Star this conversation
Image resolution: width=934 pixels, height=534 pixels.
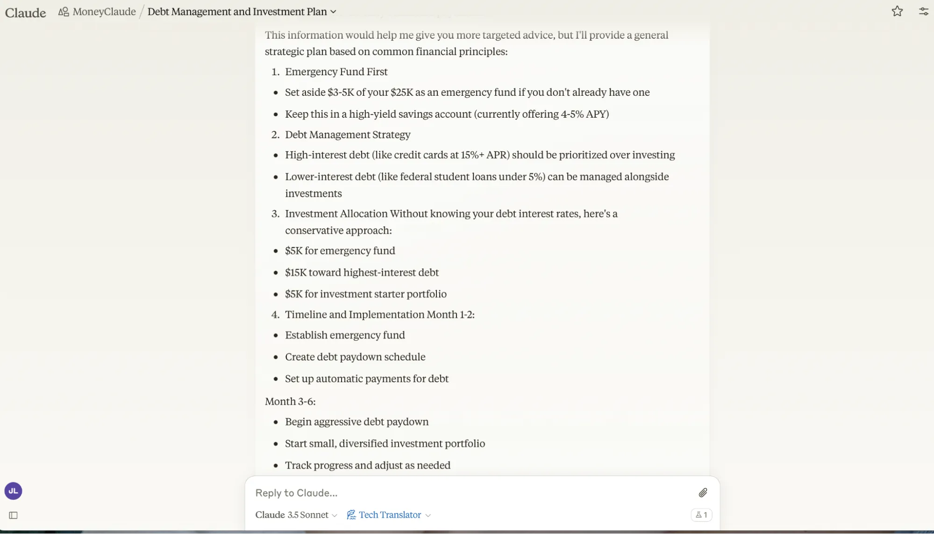[897, 12]
